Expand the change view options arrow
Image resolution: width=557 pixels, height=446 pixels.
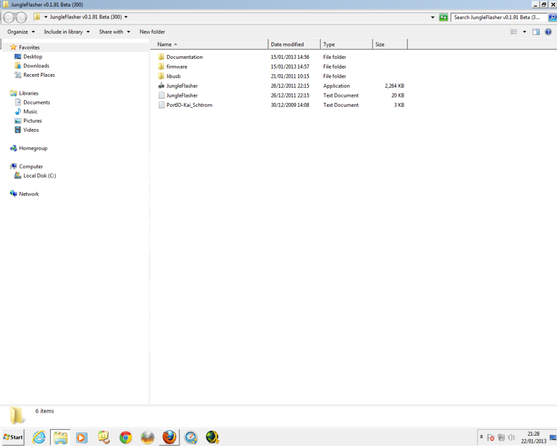click(x=524, y=32)
